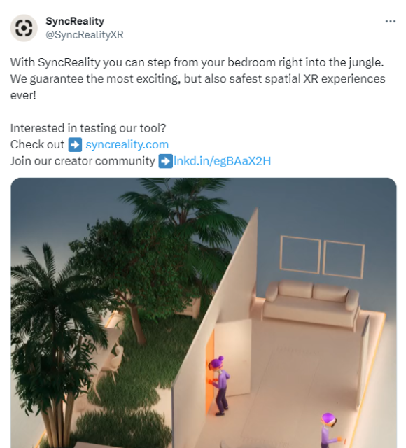This screenshot has height=448, width=406.
Task: Click the opening sentence about the jungle
Action: point(197,62)
